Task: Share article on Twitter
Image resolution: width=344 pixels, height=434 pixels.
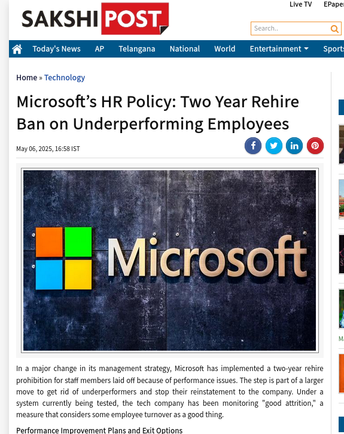Action: pyautogui.click(x=273, y=146)
